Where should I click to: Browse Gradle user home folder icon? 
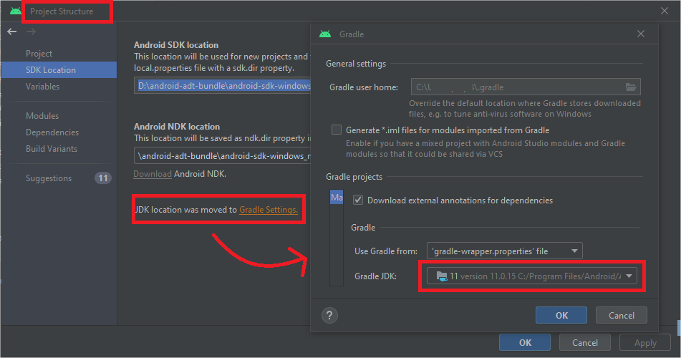631,87
